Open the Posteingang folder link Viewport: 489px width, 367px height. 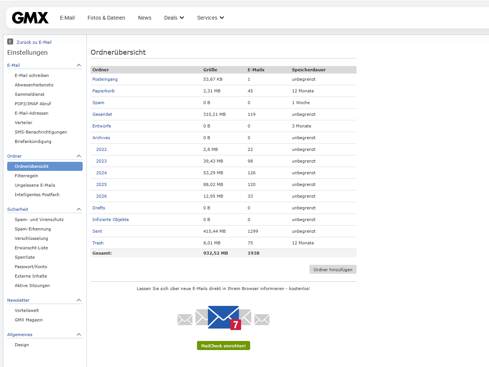105,79
